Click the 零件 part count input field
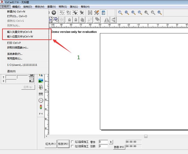 pos(103,142)
